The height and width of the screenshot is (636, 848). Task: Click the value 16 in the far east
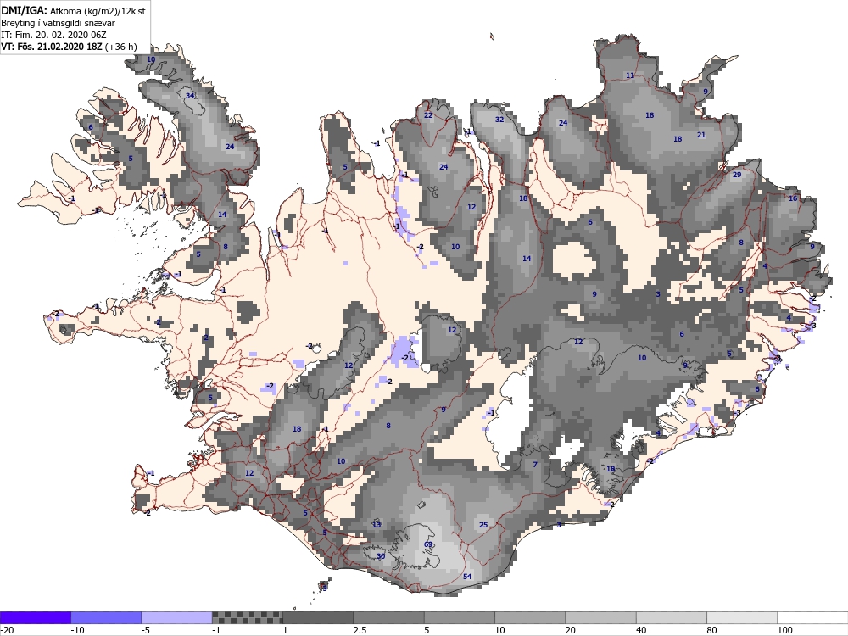point(793,198)
